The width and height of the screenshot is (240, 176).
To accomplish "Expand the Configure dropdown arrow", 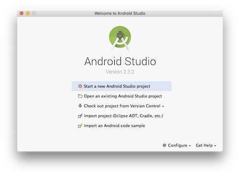I will [x=190, y=146].
